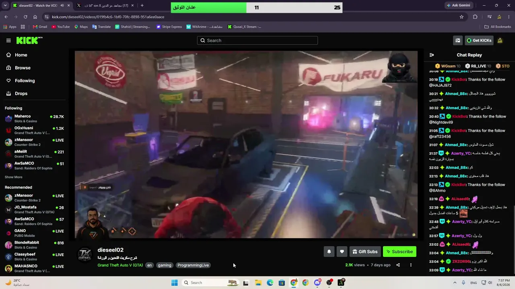The width and height of the screenshot is (515, 289).
Task: Click the video player to play or pause
Action: [x=246, y=144]
